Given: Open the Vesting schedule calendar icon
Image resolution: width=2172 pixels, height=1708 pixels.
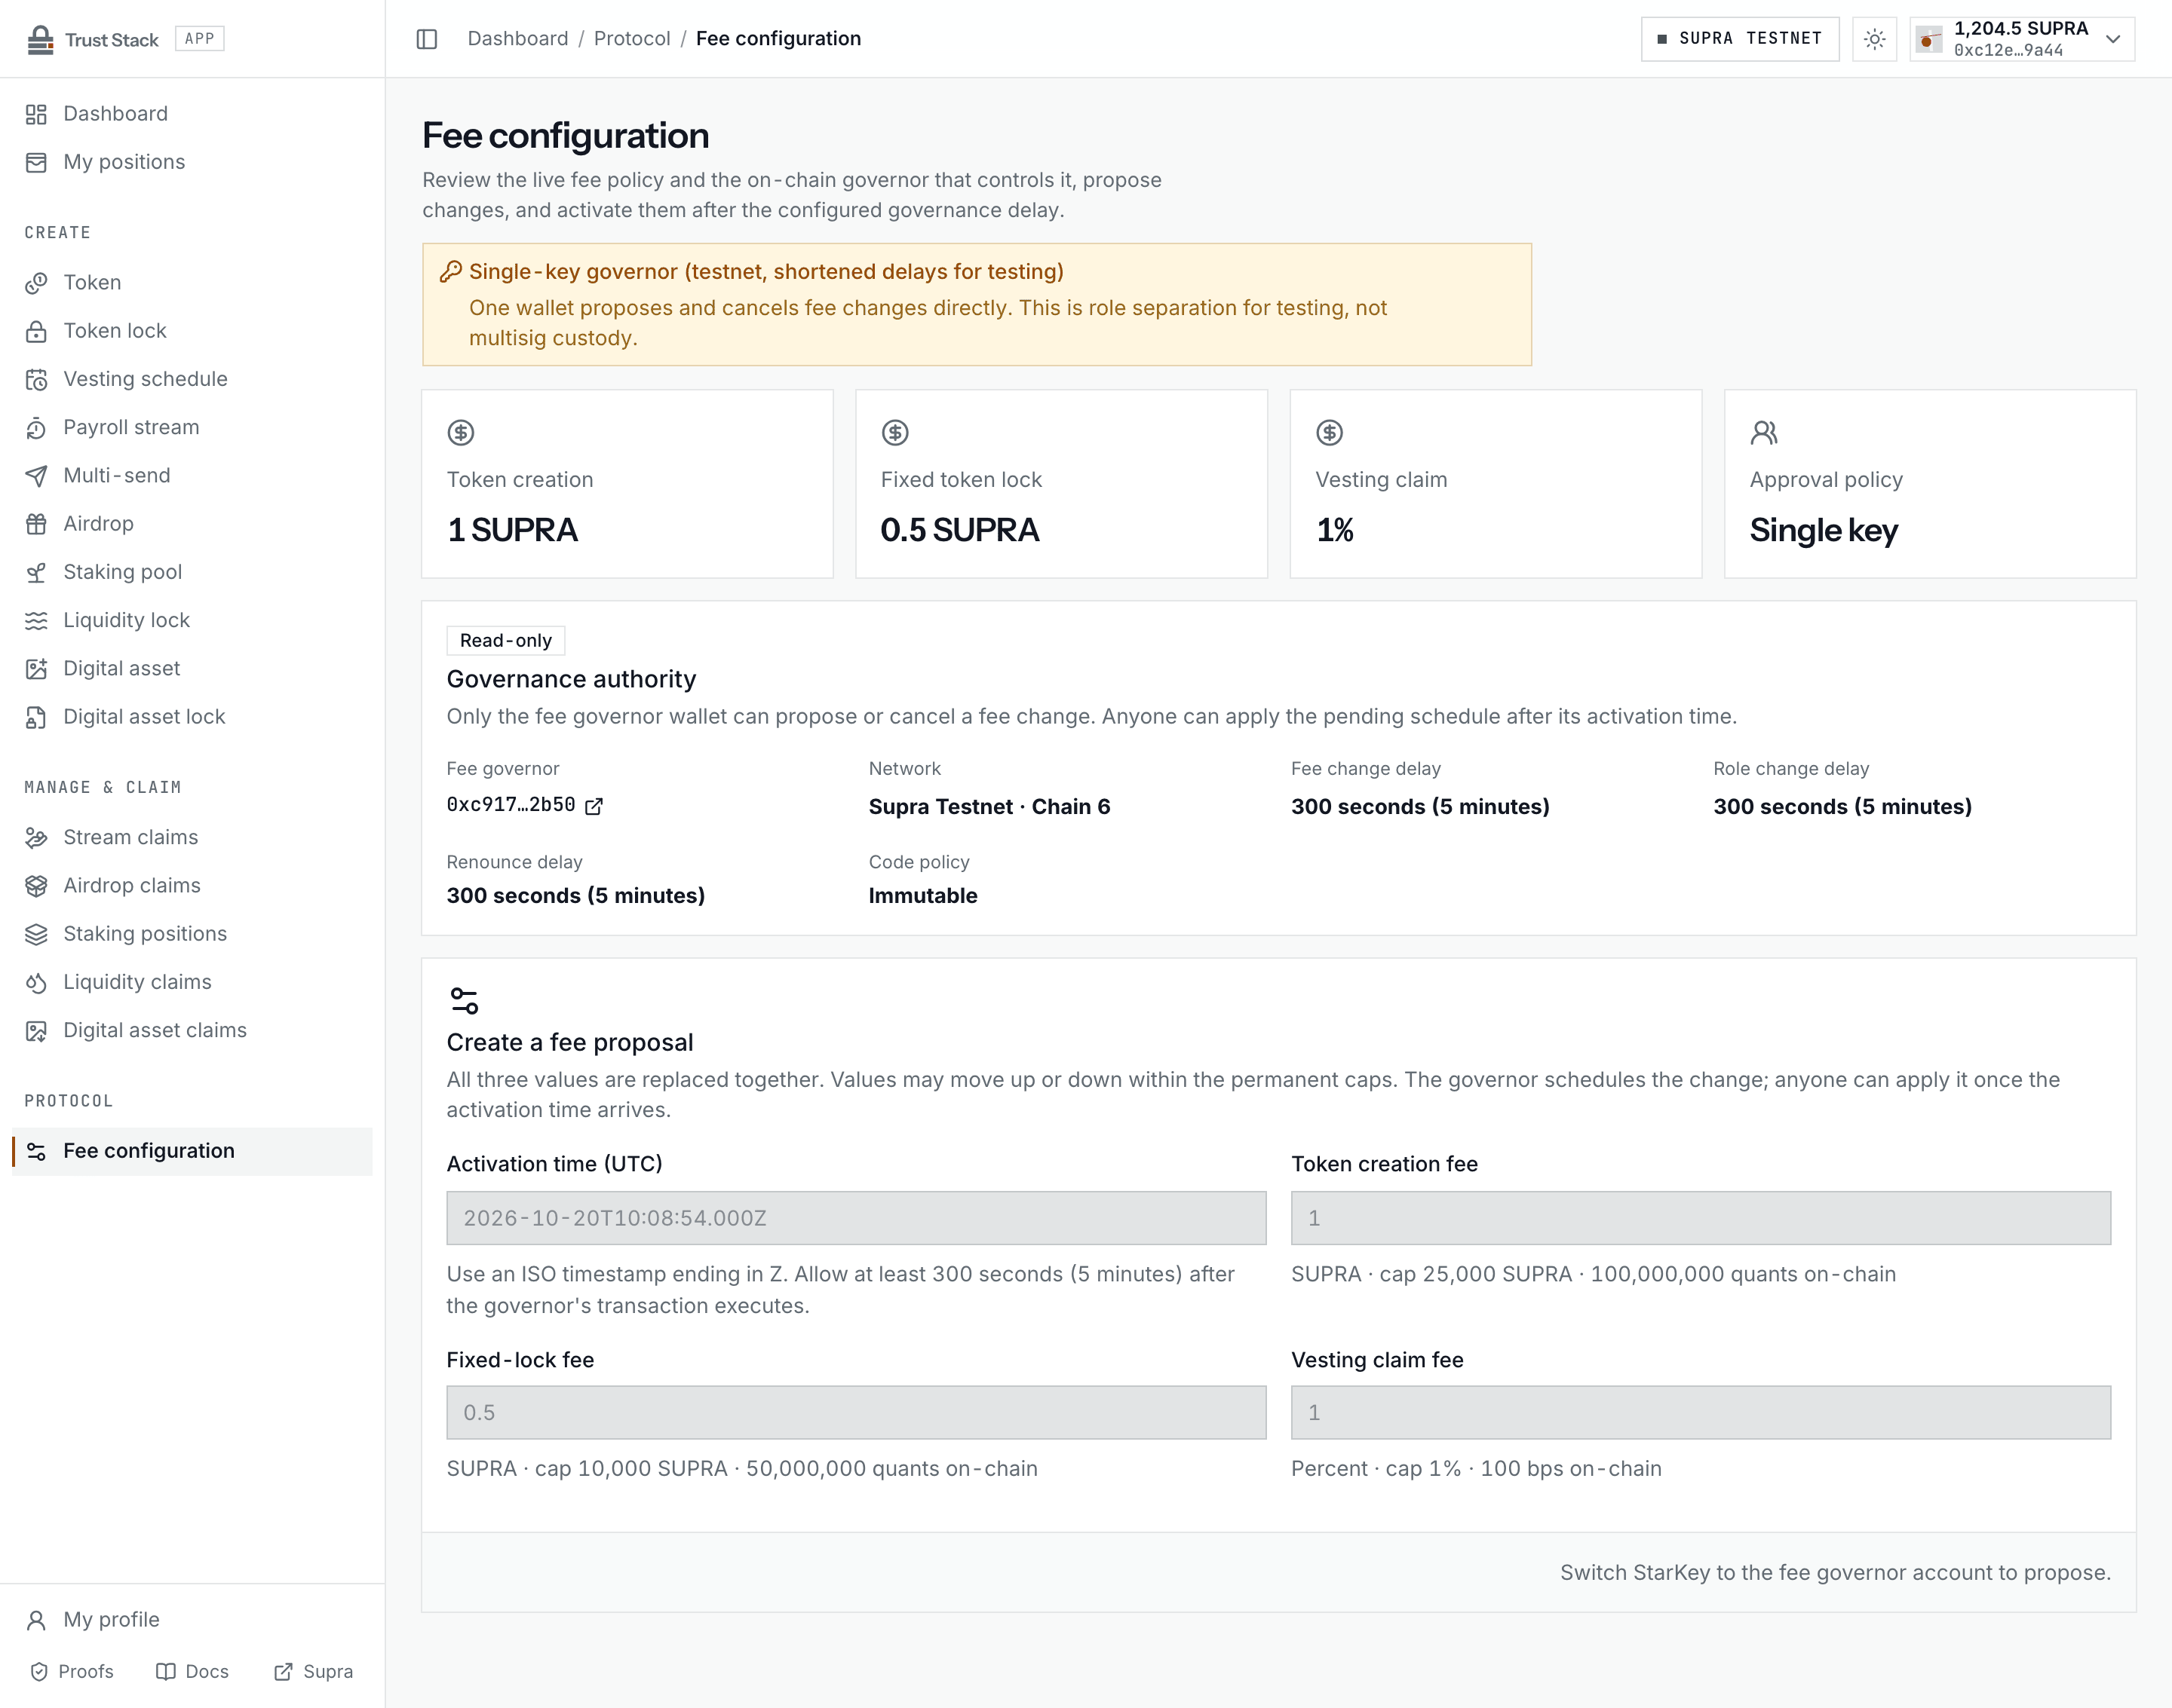Looking at the screenshot, I should tap(36, 379).
